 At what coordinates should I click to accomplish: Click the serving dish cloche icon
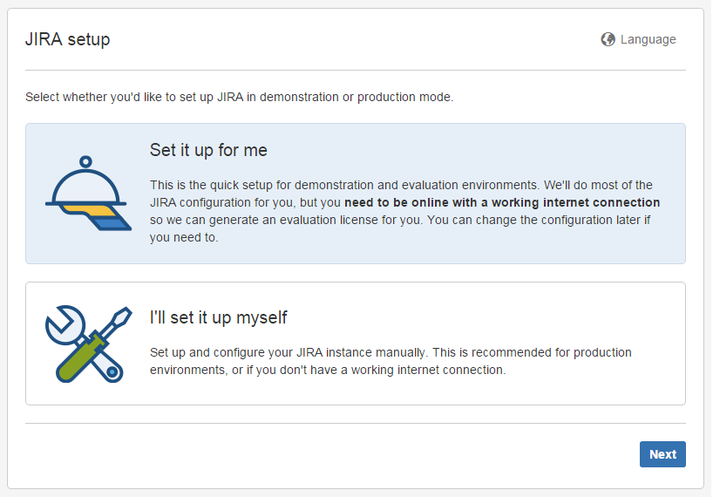pyautogui.click(x=88, y=194)
